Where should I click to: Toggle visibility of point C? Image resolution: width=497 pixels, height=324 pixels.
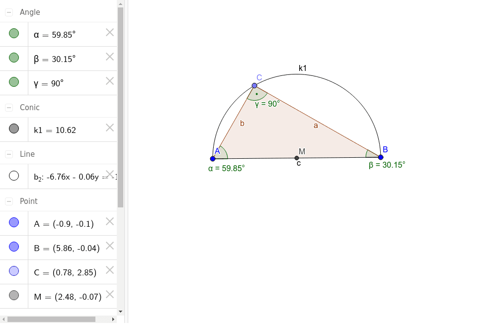(14, 271)
